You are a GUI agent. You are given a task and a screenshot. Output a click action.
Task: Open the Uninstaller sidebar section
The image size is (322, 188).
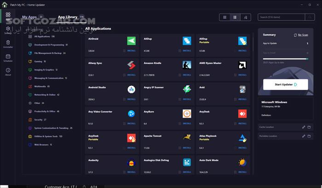point(8,44)
